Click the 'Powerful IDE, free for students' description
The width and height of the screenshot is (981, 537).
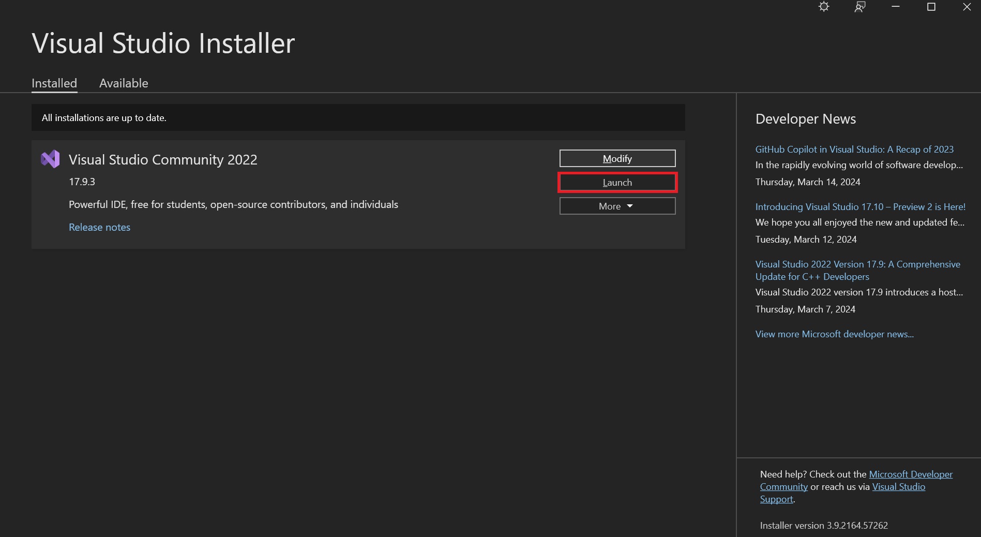pos(233,204)
